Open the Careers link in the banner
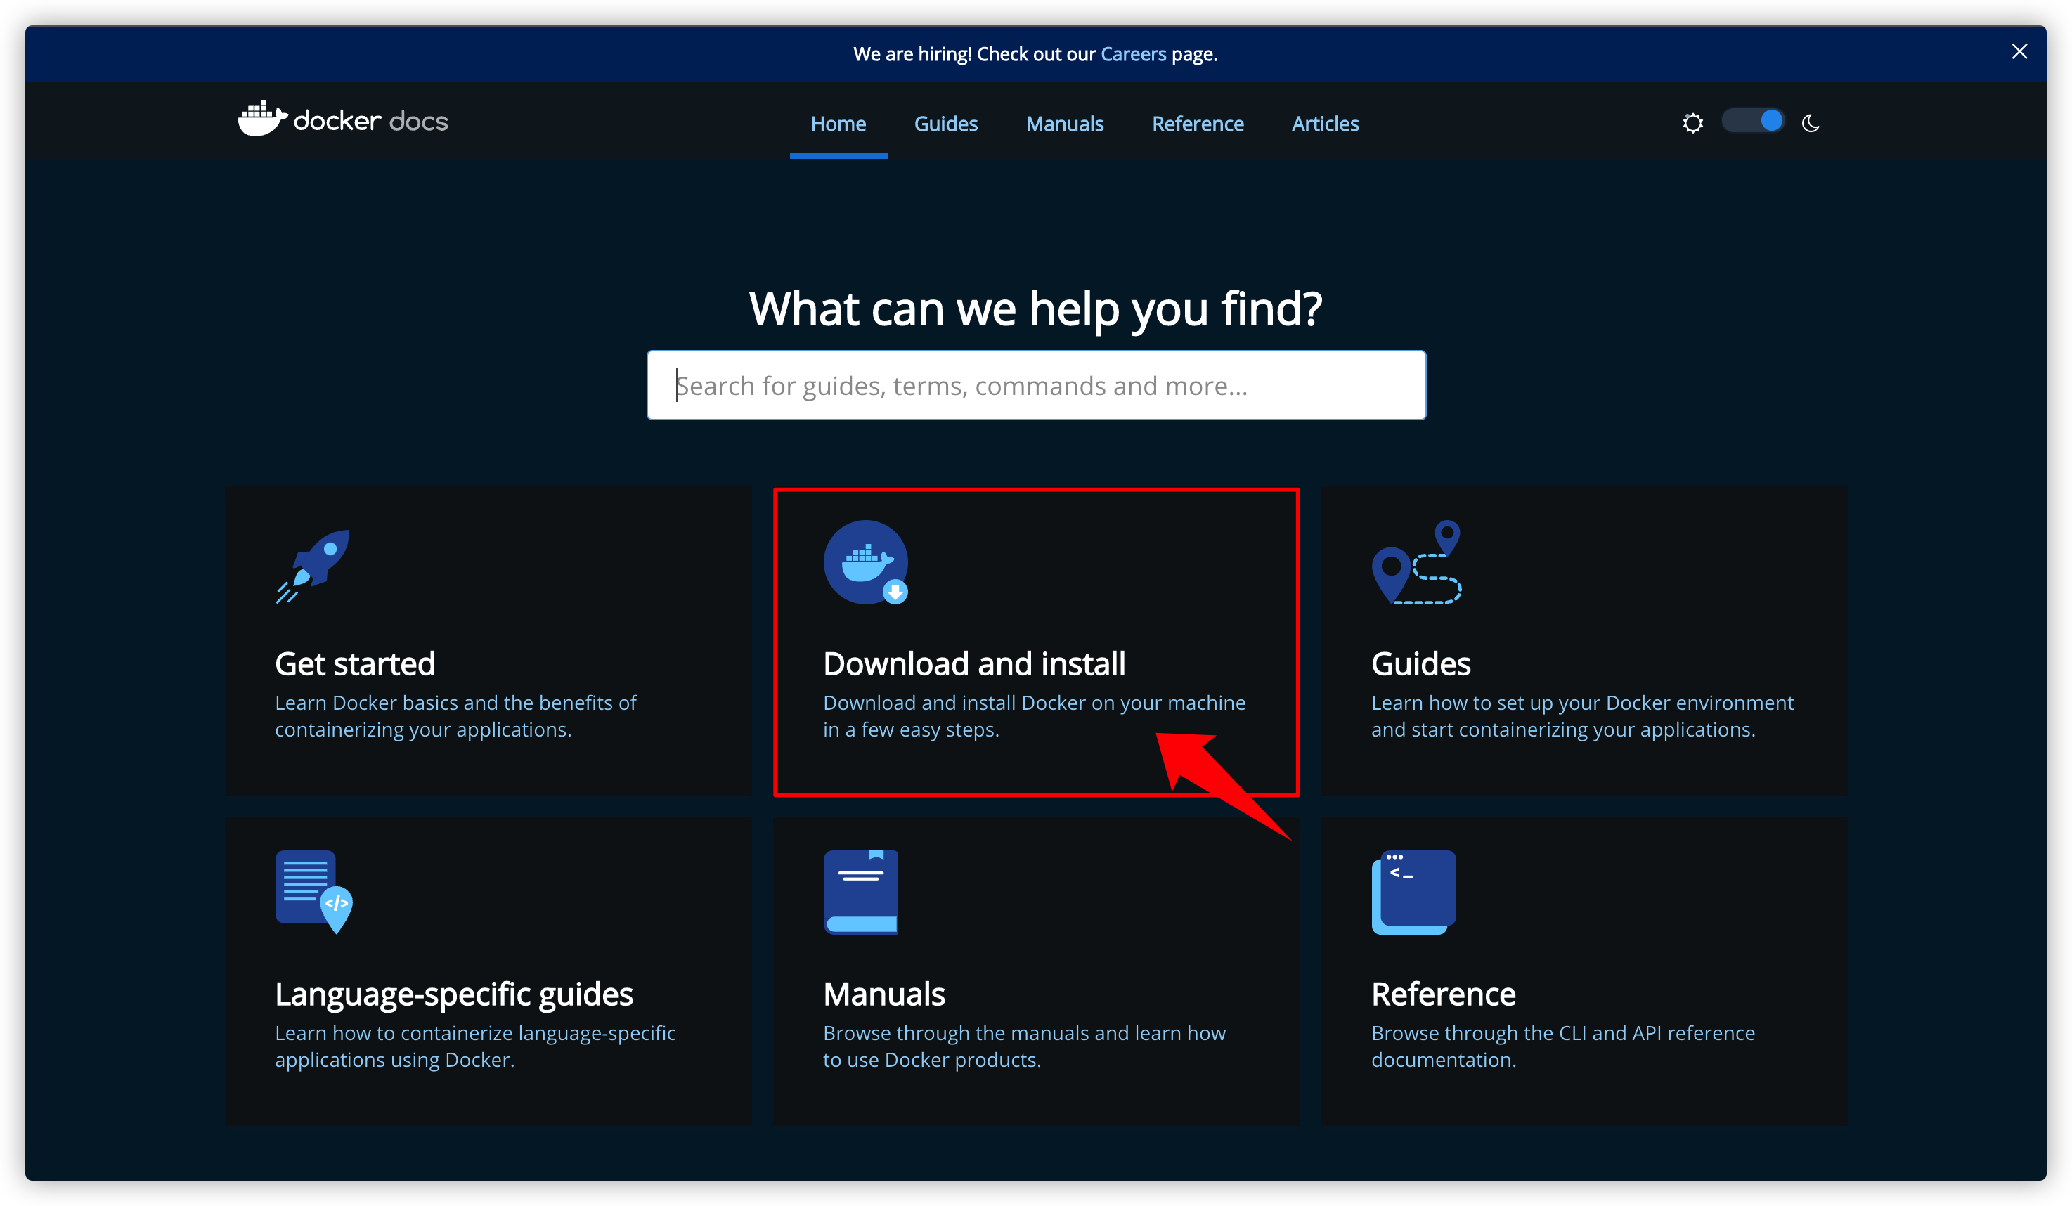The height and width of the screenshot is (1206, 2072). [1133, 54]
